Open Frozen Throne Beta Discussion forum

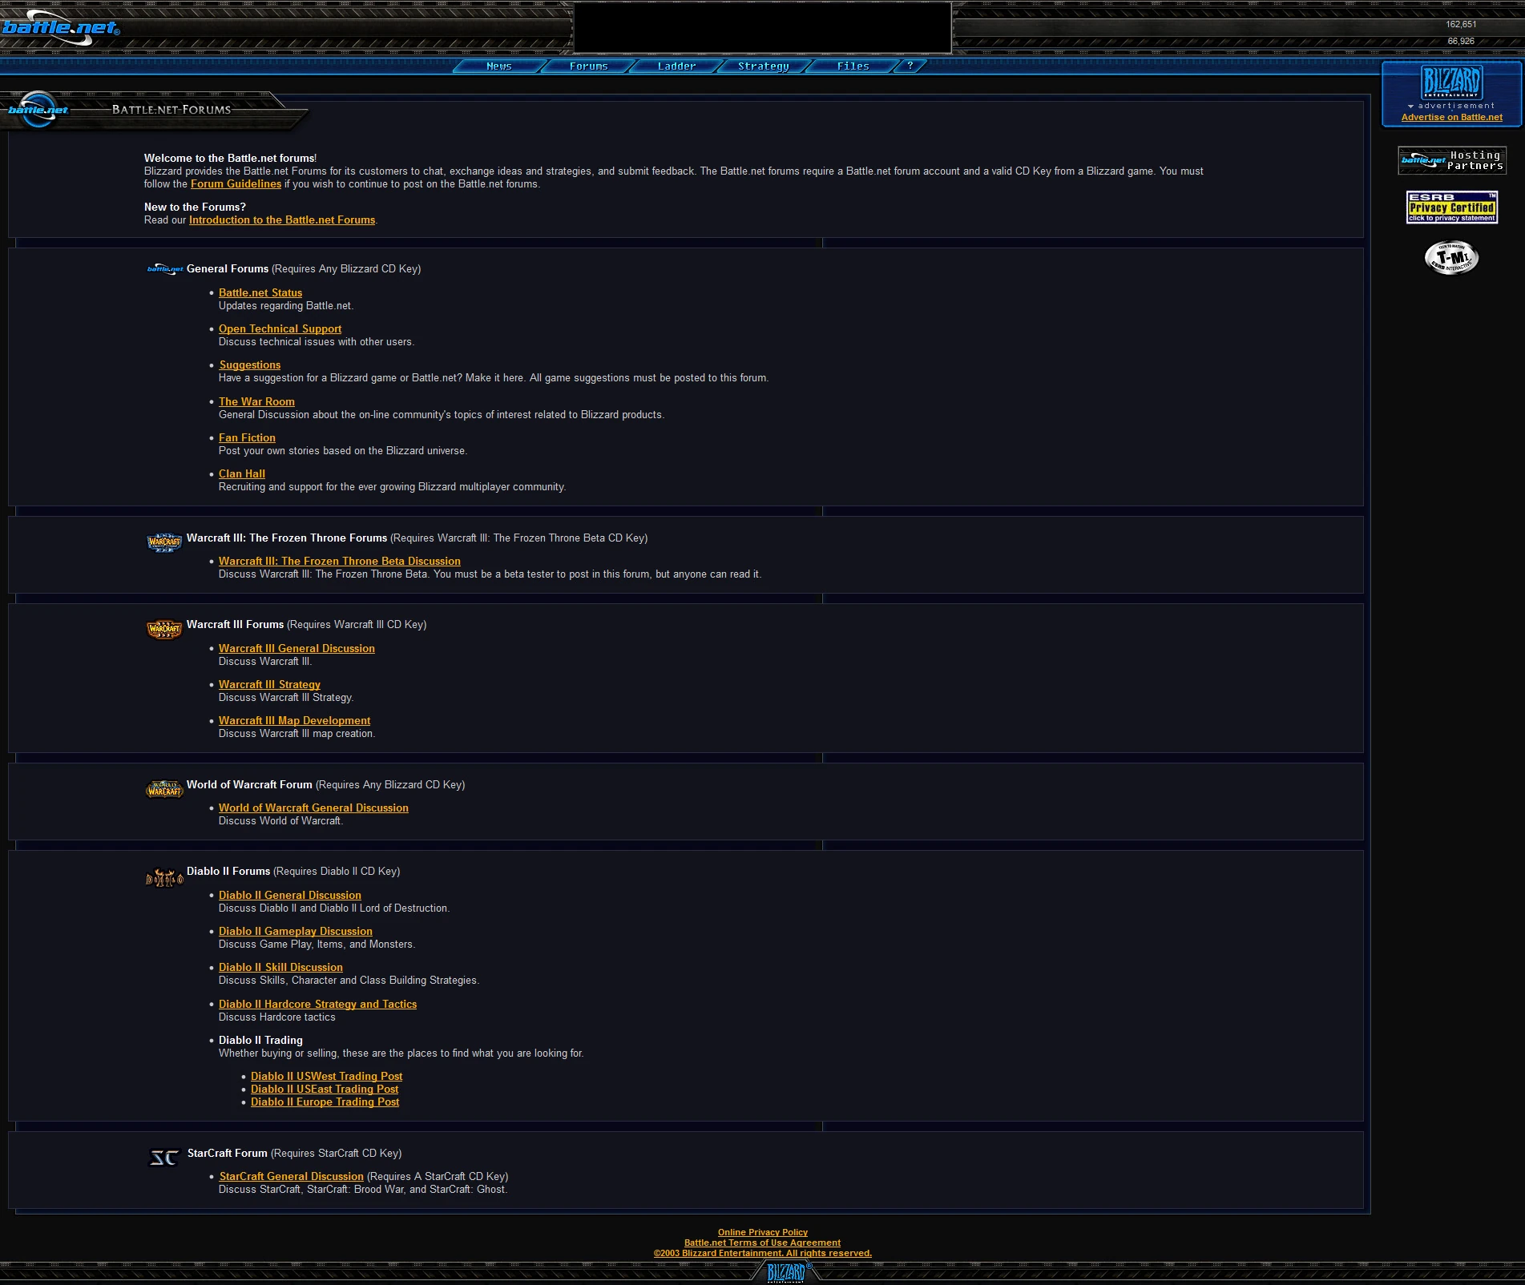pyautogui.click(x=340, y=562)
